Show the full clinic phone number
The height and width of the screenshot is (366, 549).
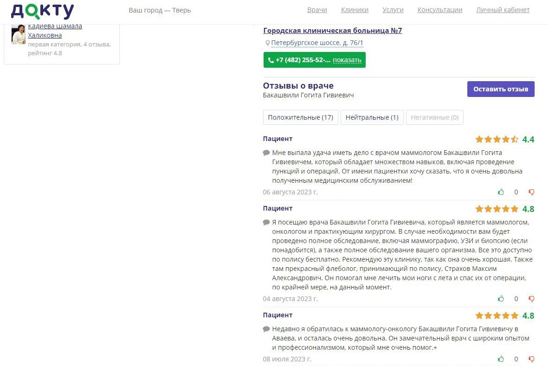coord(347,60)
